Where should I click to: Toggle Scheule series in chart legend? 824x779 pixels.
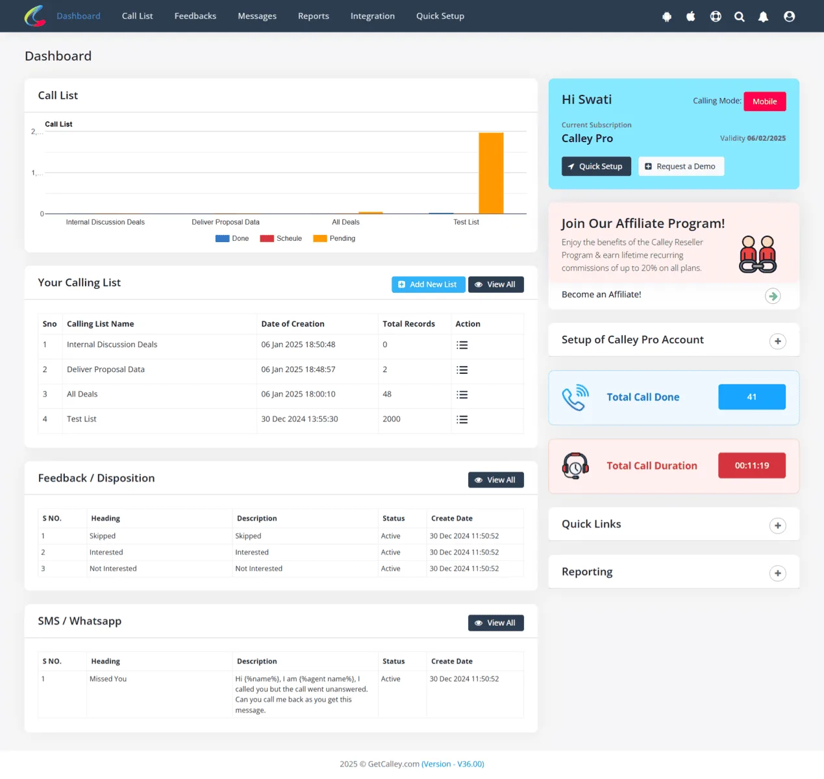(281, 238)
